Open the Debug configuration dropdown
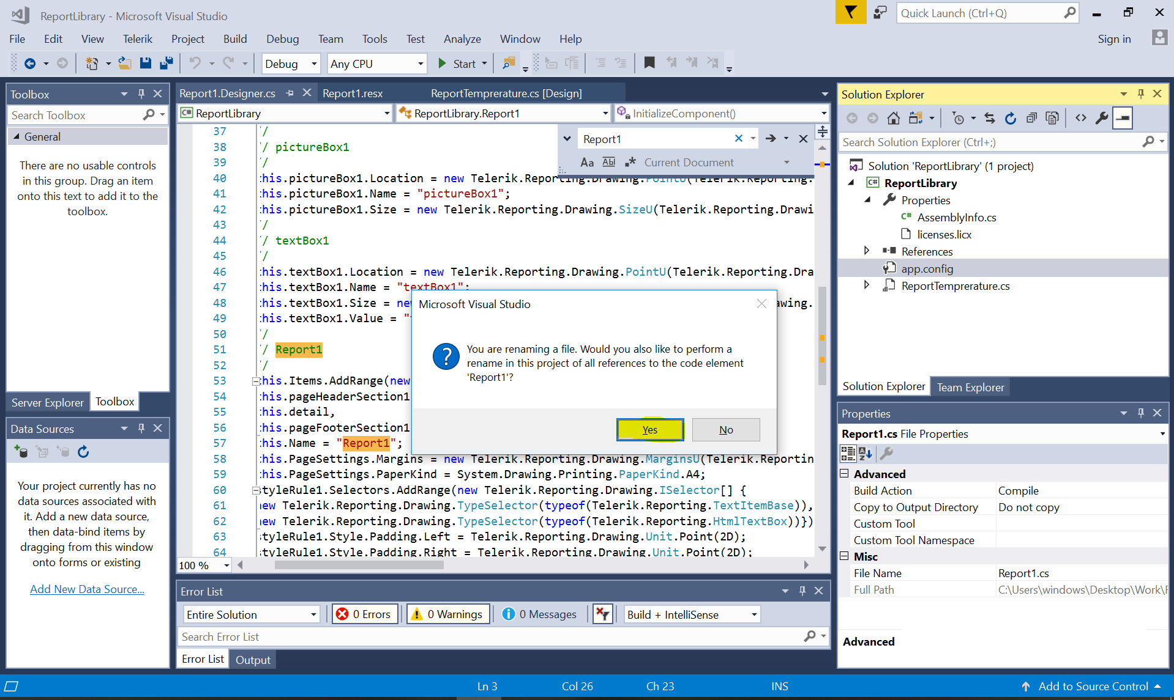1174x700 pixels. (x=291, y=64)
